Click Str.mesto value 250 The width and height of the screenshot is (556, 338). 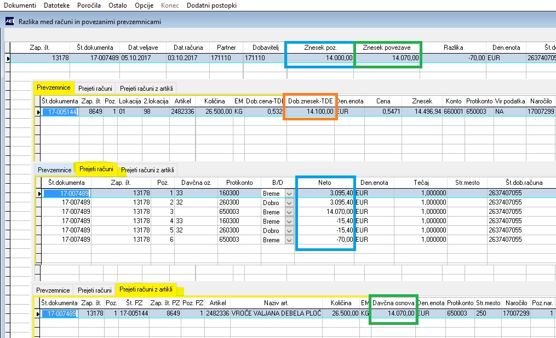tap(488, 313)
